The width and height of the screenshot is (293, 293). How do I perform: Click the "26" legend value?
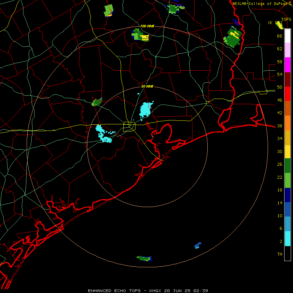(x=280, y=164)
